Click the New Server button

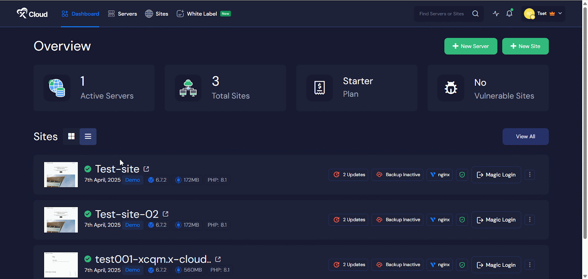pos(470,46)
